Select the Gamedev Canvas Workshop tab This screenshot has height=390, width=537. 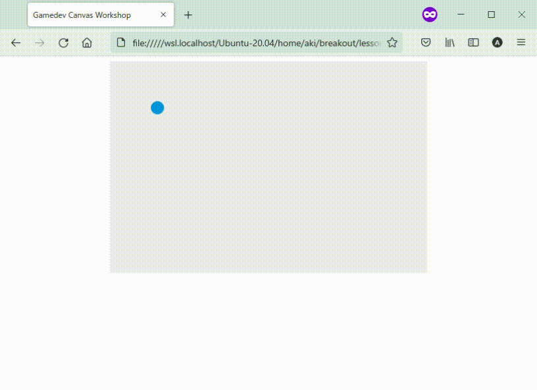pos(92,14)
